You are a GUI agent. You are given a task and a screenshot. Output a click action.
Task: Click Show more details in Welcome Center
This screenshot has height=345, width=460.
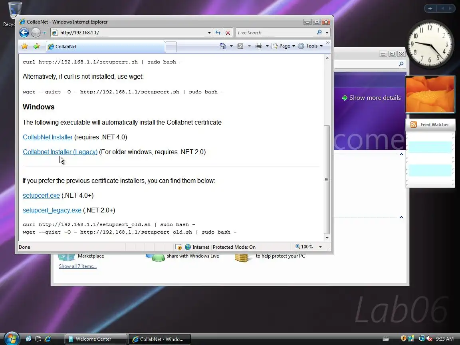[371, 98]
